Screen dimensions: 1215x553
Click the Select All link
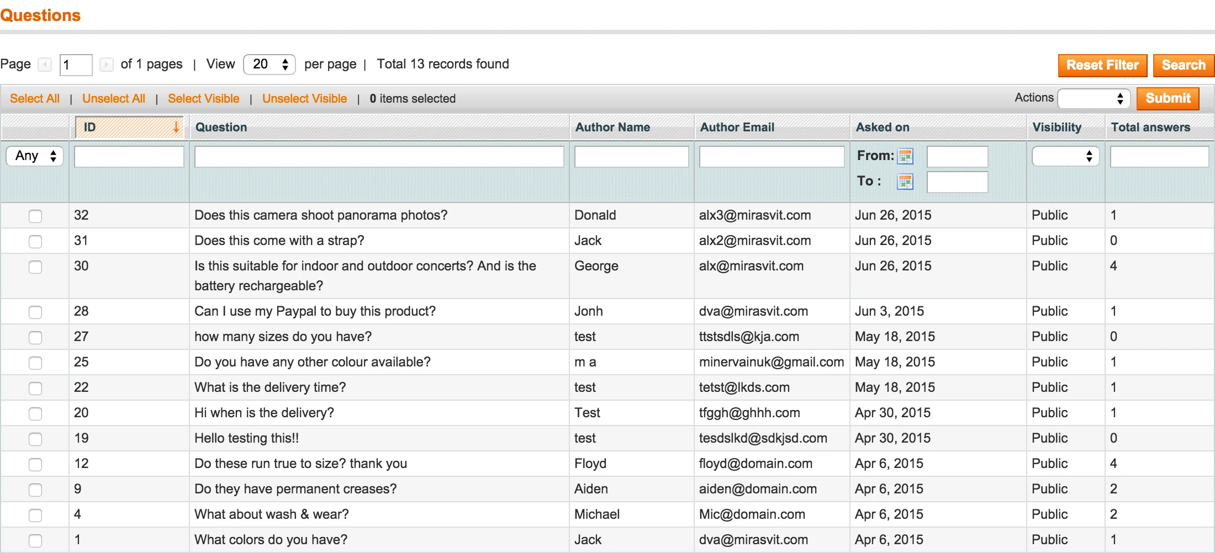(x=35, y=98)
